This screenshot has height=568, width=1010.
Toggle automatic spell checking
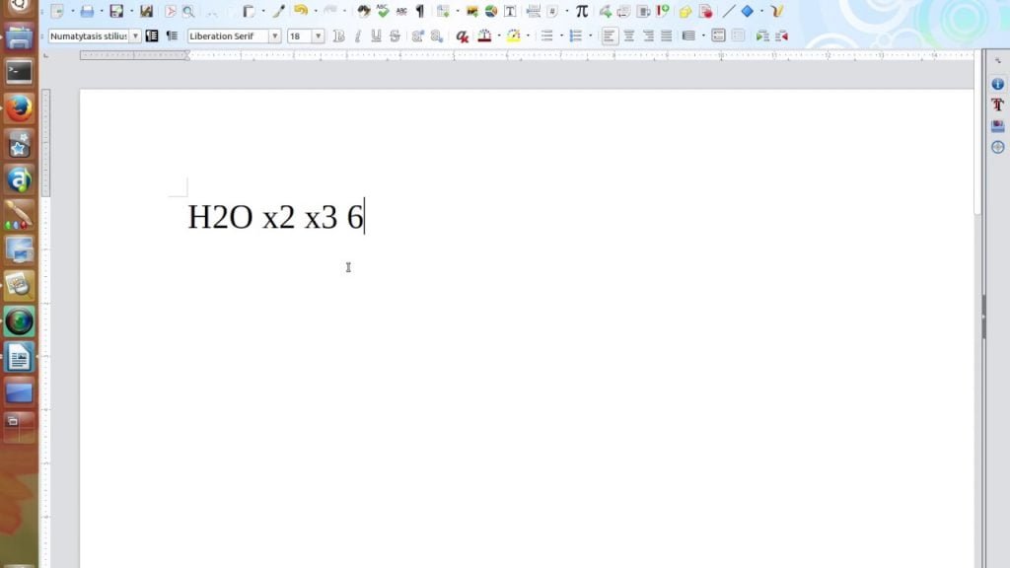point(401,11)
